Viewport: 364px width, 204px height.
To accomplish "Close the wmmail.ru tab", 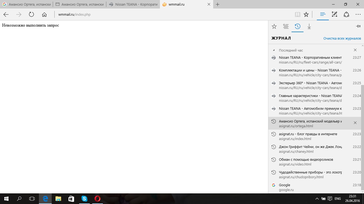I will [x=209, y=5].
